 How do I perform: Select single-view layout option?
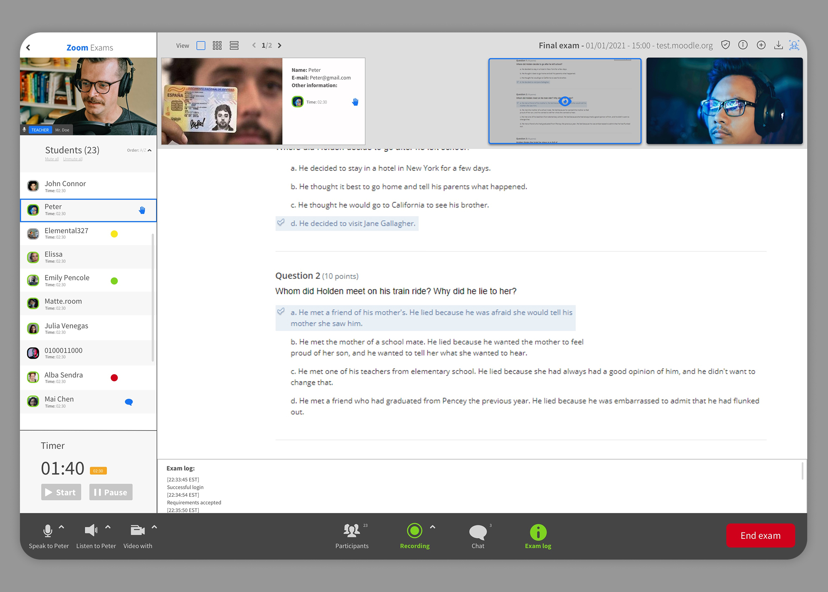point(201,45)
